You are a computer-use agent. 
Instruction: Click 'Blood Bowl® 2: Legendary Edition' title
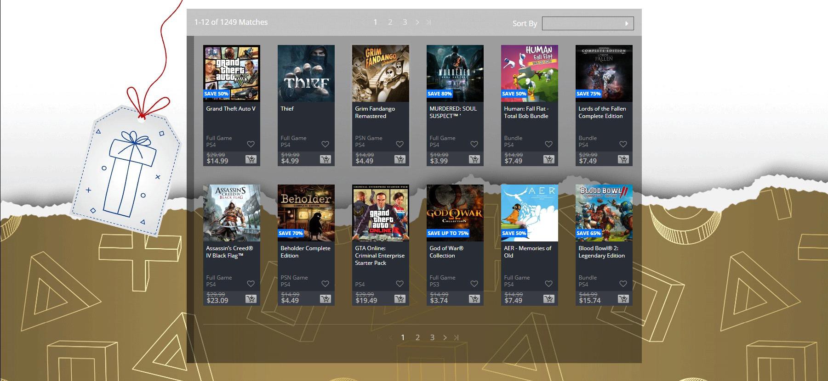point(601,252)
